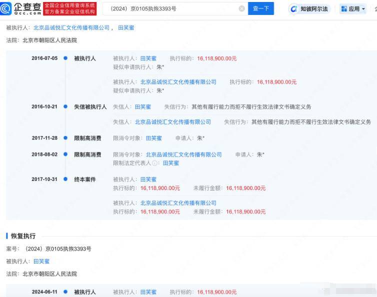Click the 2018-08-02 限制高消费 label
The image size is (377, 297).
coord(87,154)
